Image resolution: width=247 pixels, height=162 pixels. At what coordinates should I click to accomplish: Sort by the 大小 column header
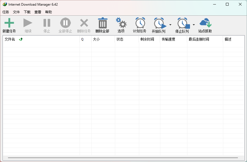point(103,39)
